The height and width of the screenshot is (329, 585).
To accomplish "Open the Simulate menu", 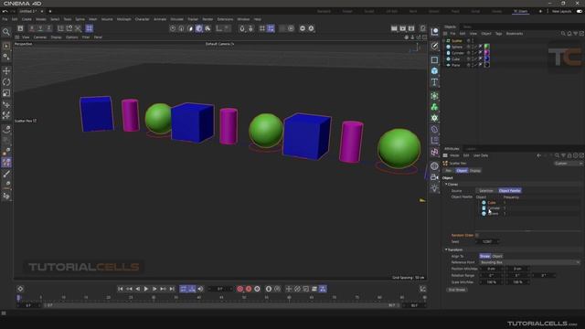I will [x=176, y=19].
